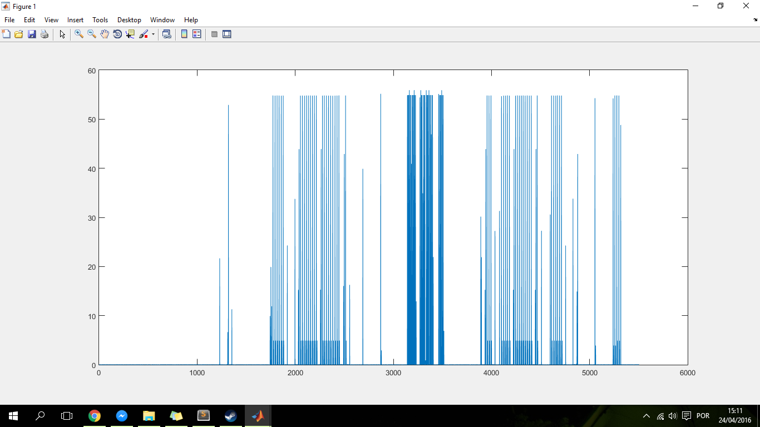The image size is (760, 427).
Task: Open the Help menu
Action: [191, 20]
